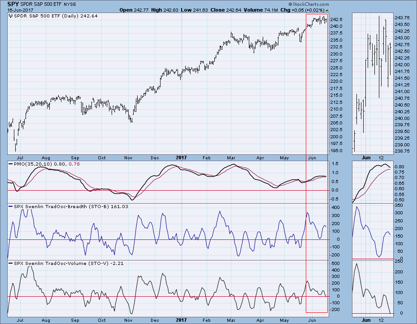Screen dimensions: 417x324
Task: Click the black line marker beside STO-V legend
Action: click(x=10, y=264)
